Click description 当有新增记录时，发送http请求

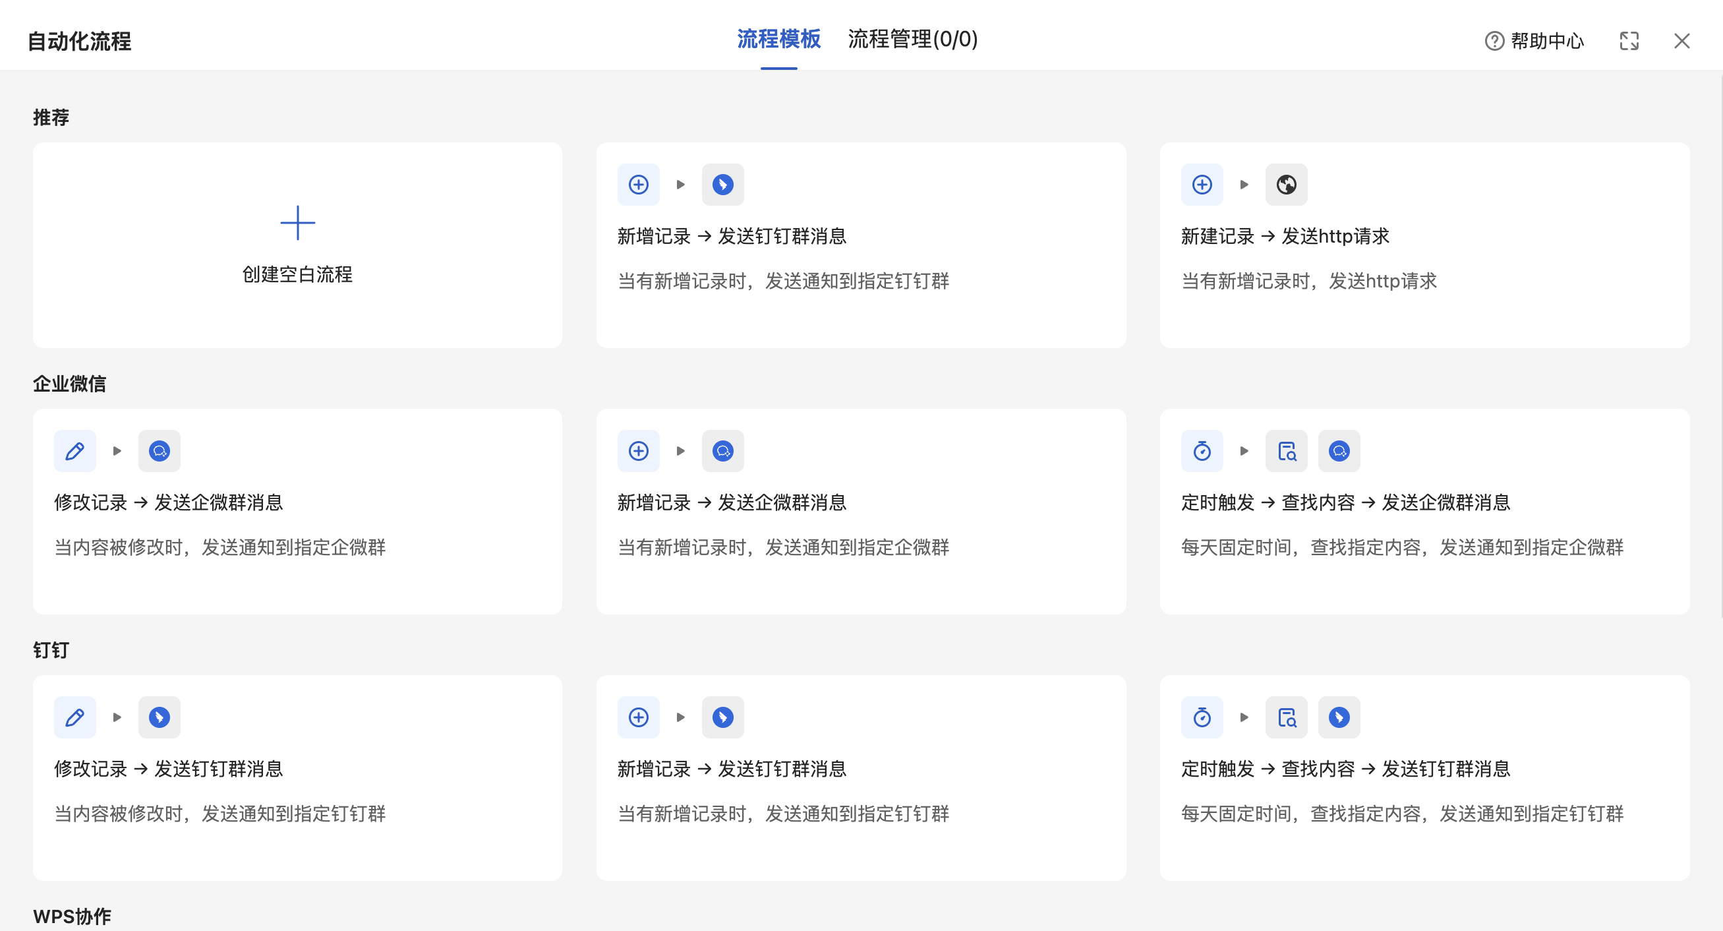coord(1309,281)
